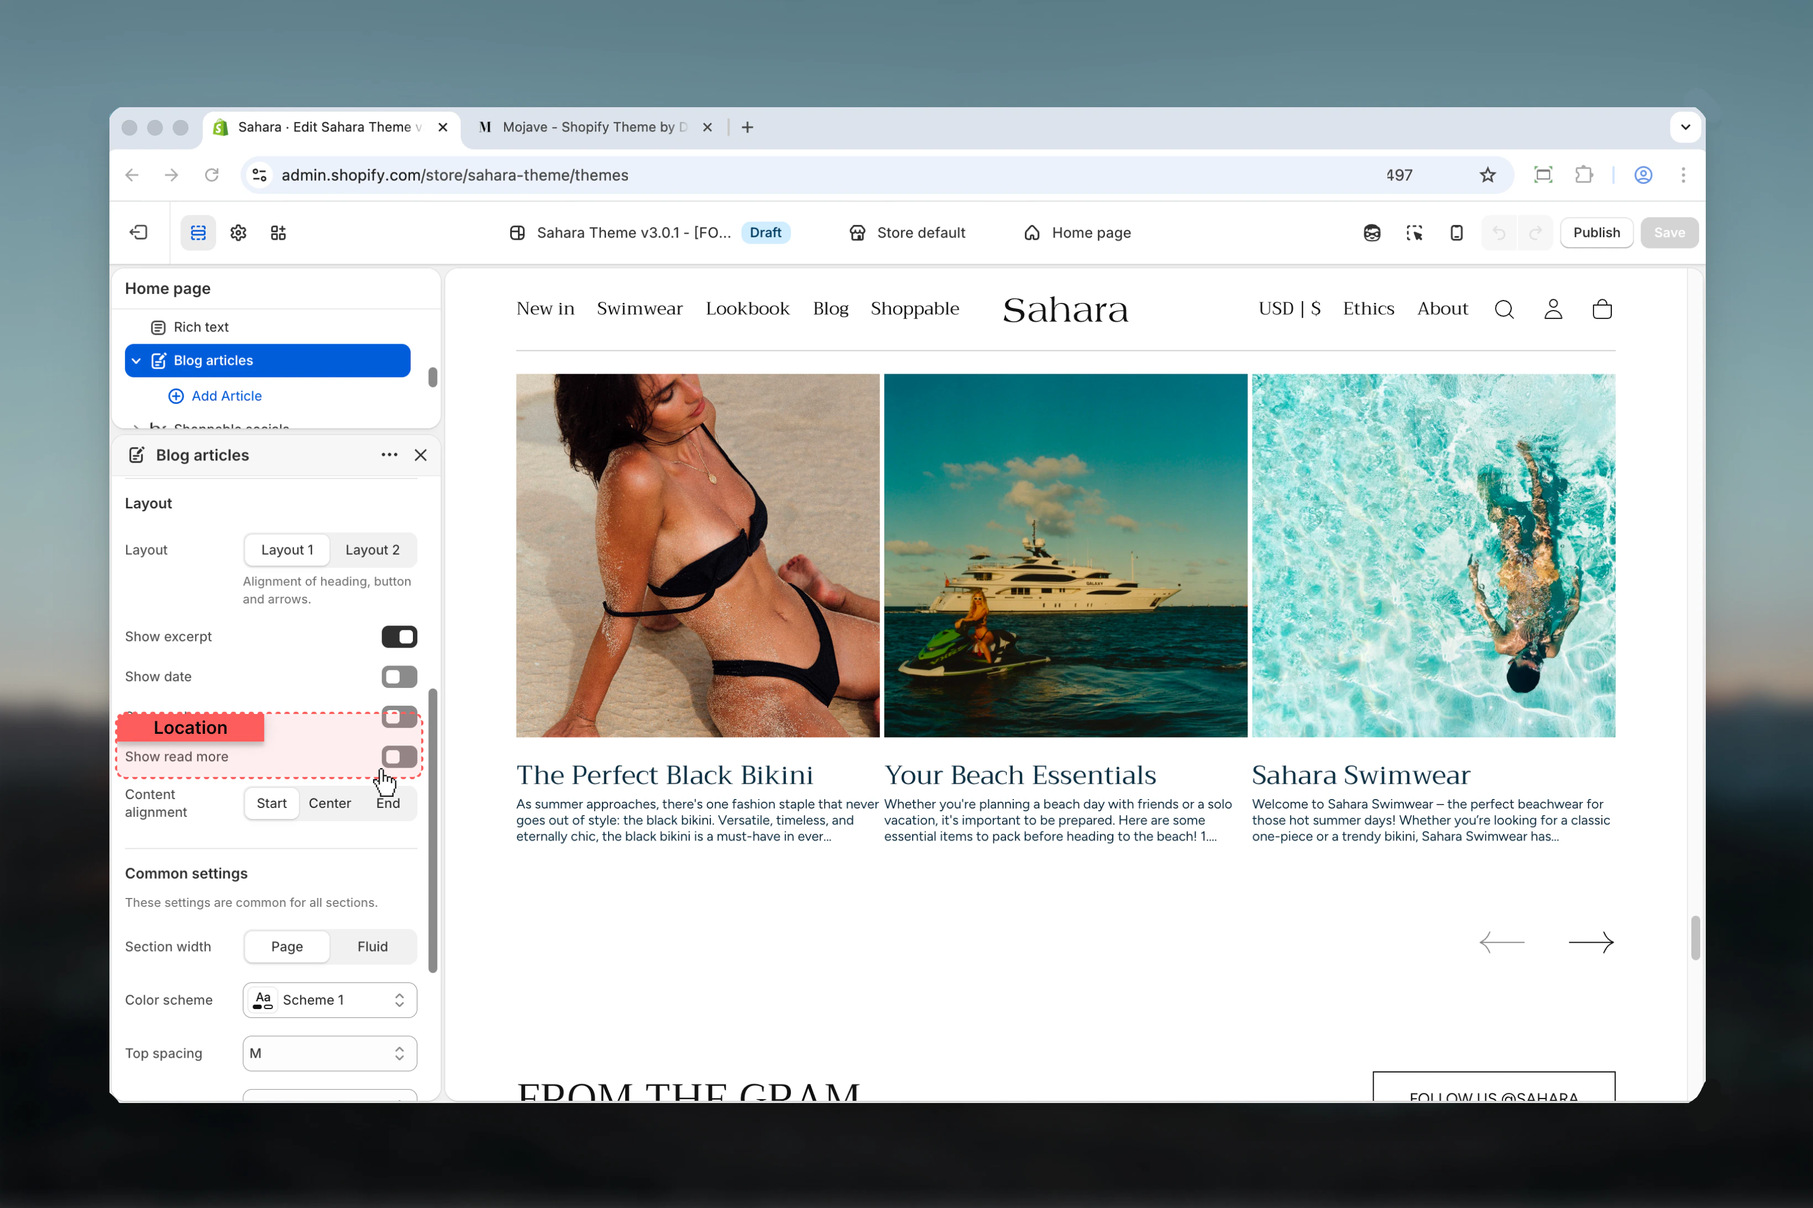Open the Chrome profile icon

pos(1643,175)
